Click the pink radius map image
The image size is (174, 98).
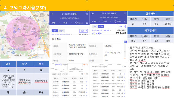pos(25,35)
